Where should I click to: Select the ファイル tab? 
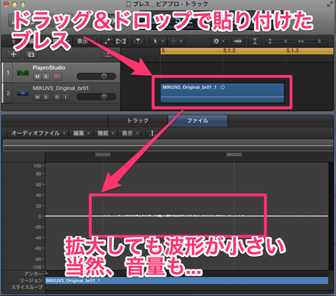point(197,120)
